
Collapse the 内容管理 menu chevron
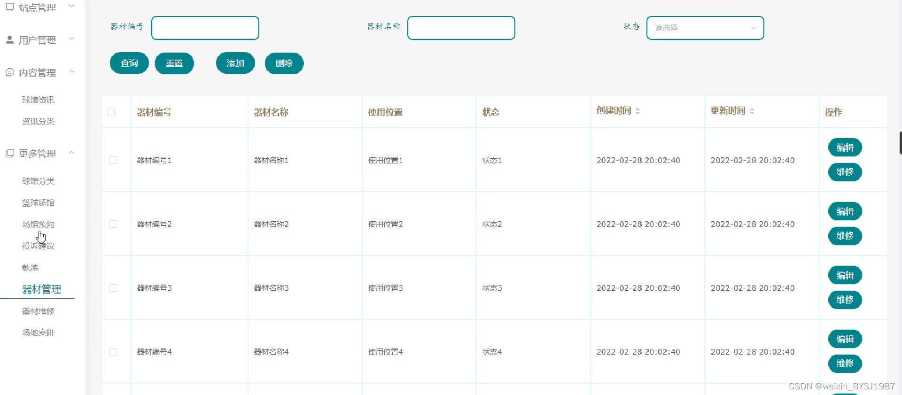pos(71,71)
